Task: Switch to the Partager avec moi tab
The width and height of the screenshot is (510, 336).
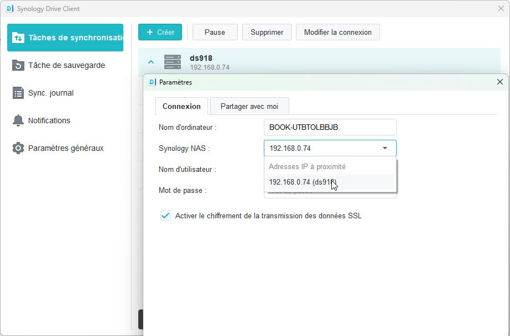Action: pyautogui.click(x=249, y=106)
